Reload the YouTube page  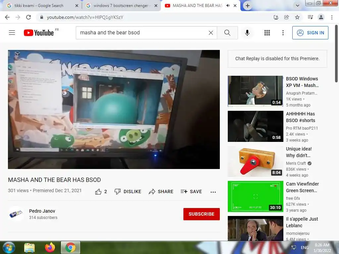pyautogui.click(x=28, y=17)
